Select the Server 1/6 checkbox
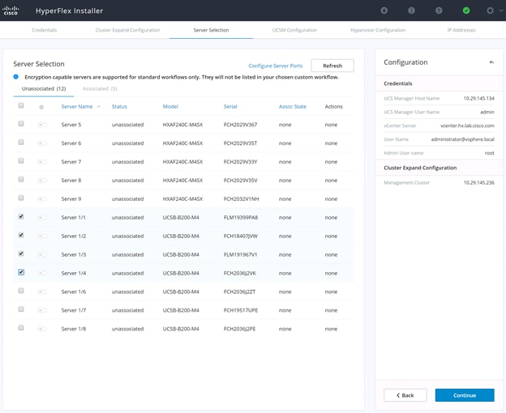506x413 pixels. [x=21, y=291]
